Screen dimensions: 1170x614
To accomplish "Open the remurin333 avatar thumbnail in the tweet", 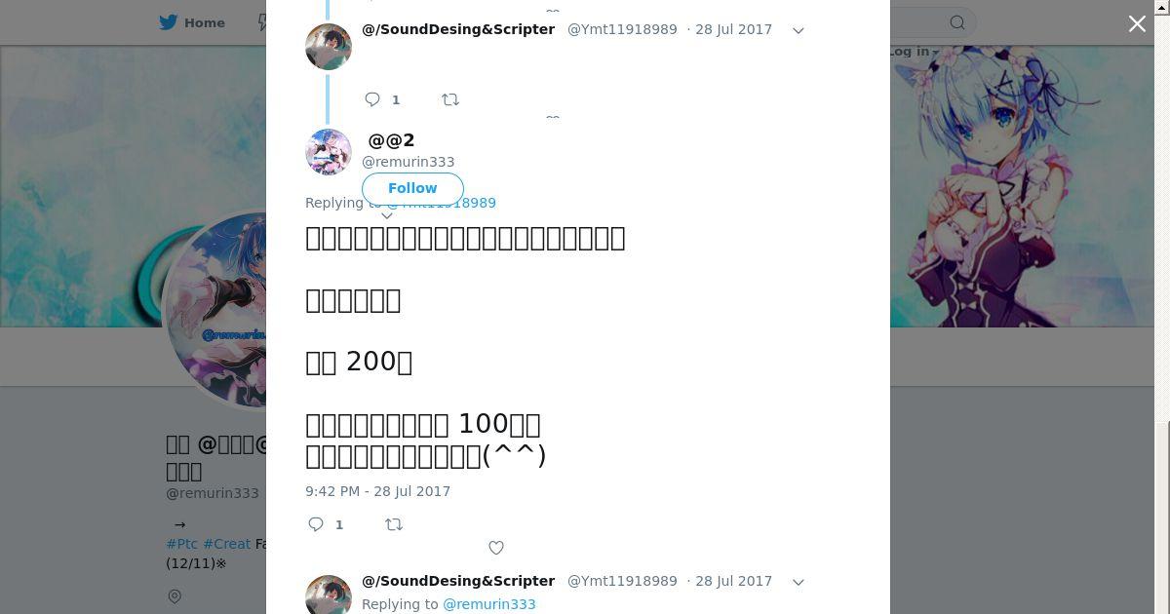I will (329, 152).
